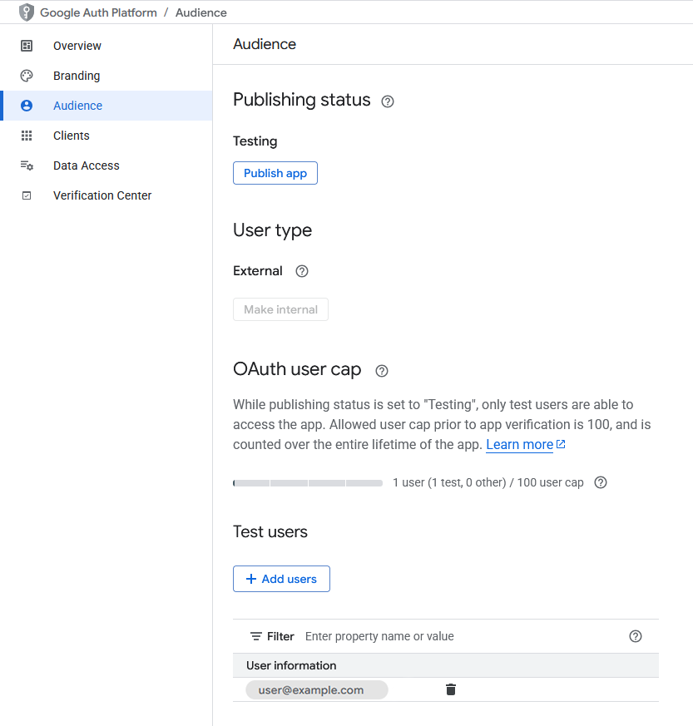Open Clients section
The height and width of the screenshot is (726, 693).
71,136
